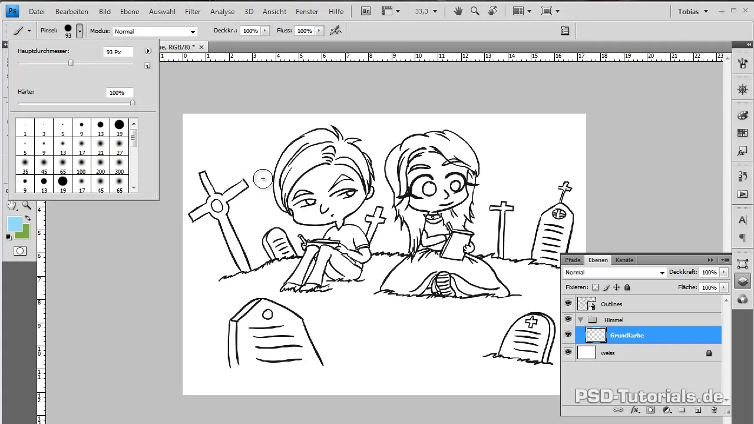
Task: Swap foreground and background colors
Action: click(27, 218)
